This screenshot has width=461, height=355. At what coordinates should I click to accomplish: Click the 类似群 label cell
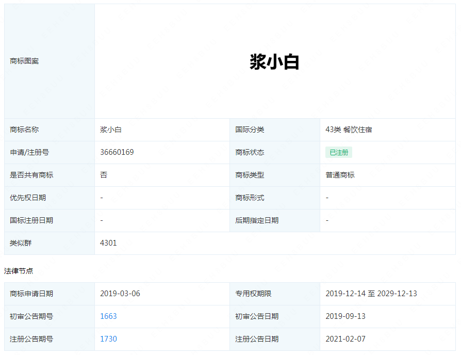[x=50, y=243]
